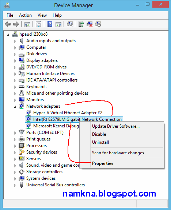
Task: Select Hyper-V Virtual Ethernet Adapter #2
Action: click(x=68, y=113)
